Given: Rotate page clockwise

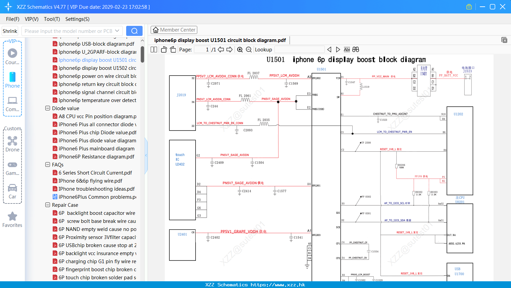Looking at the screenshot, I should click(173, 49).
